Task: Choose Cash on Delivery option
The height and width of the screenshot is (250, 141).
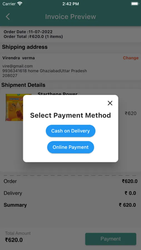Action: (x=71, y=131)
